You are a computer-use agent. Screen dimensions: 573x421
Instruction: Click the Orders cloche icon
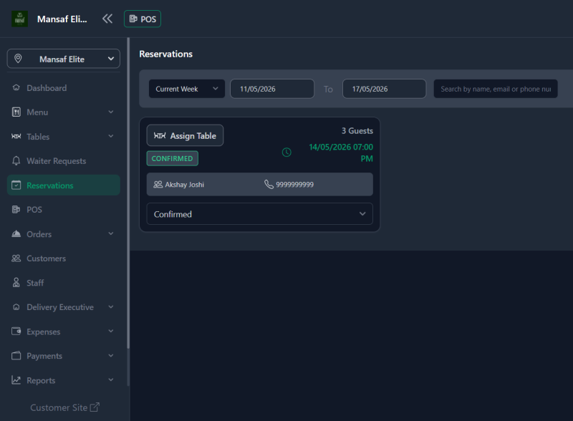16,234
